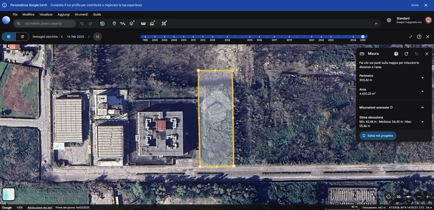Open the Strumenti menu

pyautogui.click(x=81, y=14)
